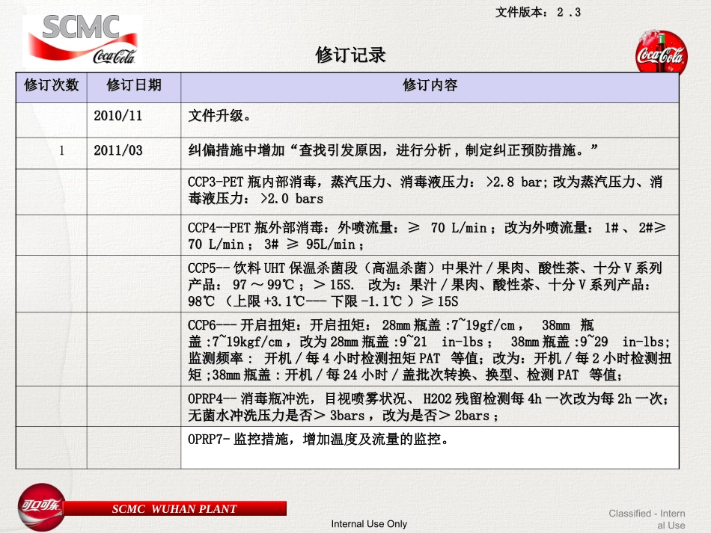
Task: Click the SCMC Coca-Cola logo
Action: click(x=82, y=39)
